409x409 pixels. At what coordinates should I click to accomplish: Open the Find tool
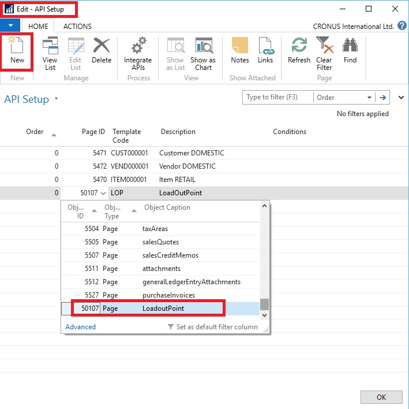pos(350,51)
